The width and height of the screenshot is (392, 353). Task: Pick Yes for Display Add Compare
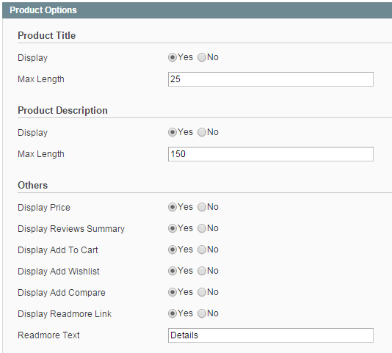pyautogui.click(x=173, y=292)
